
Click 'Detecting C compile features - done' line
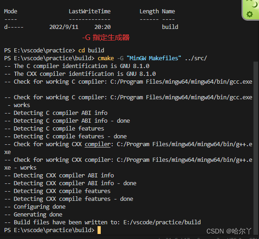[65, 137]
